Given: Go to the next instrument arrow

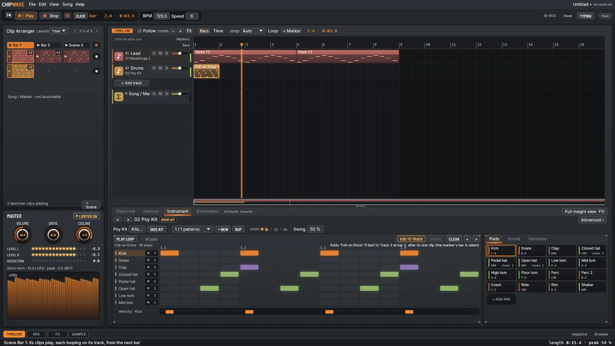Looking at the screenshot, I should pos(128,220).
